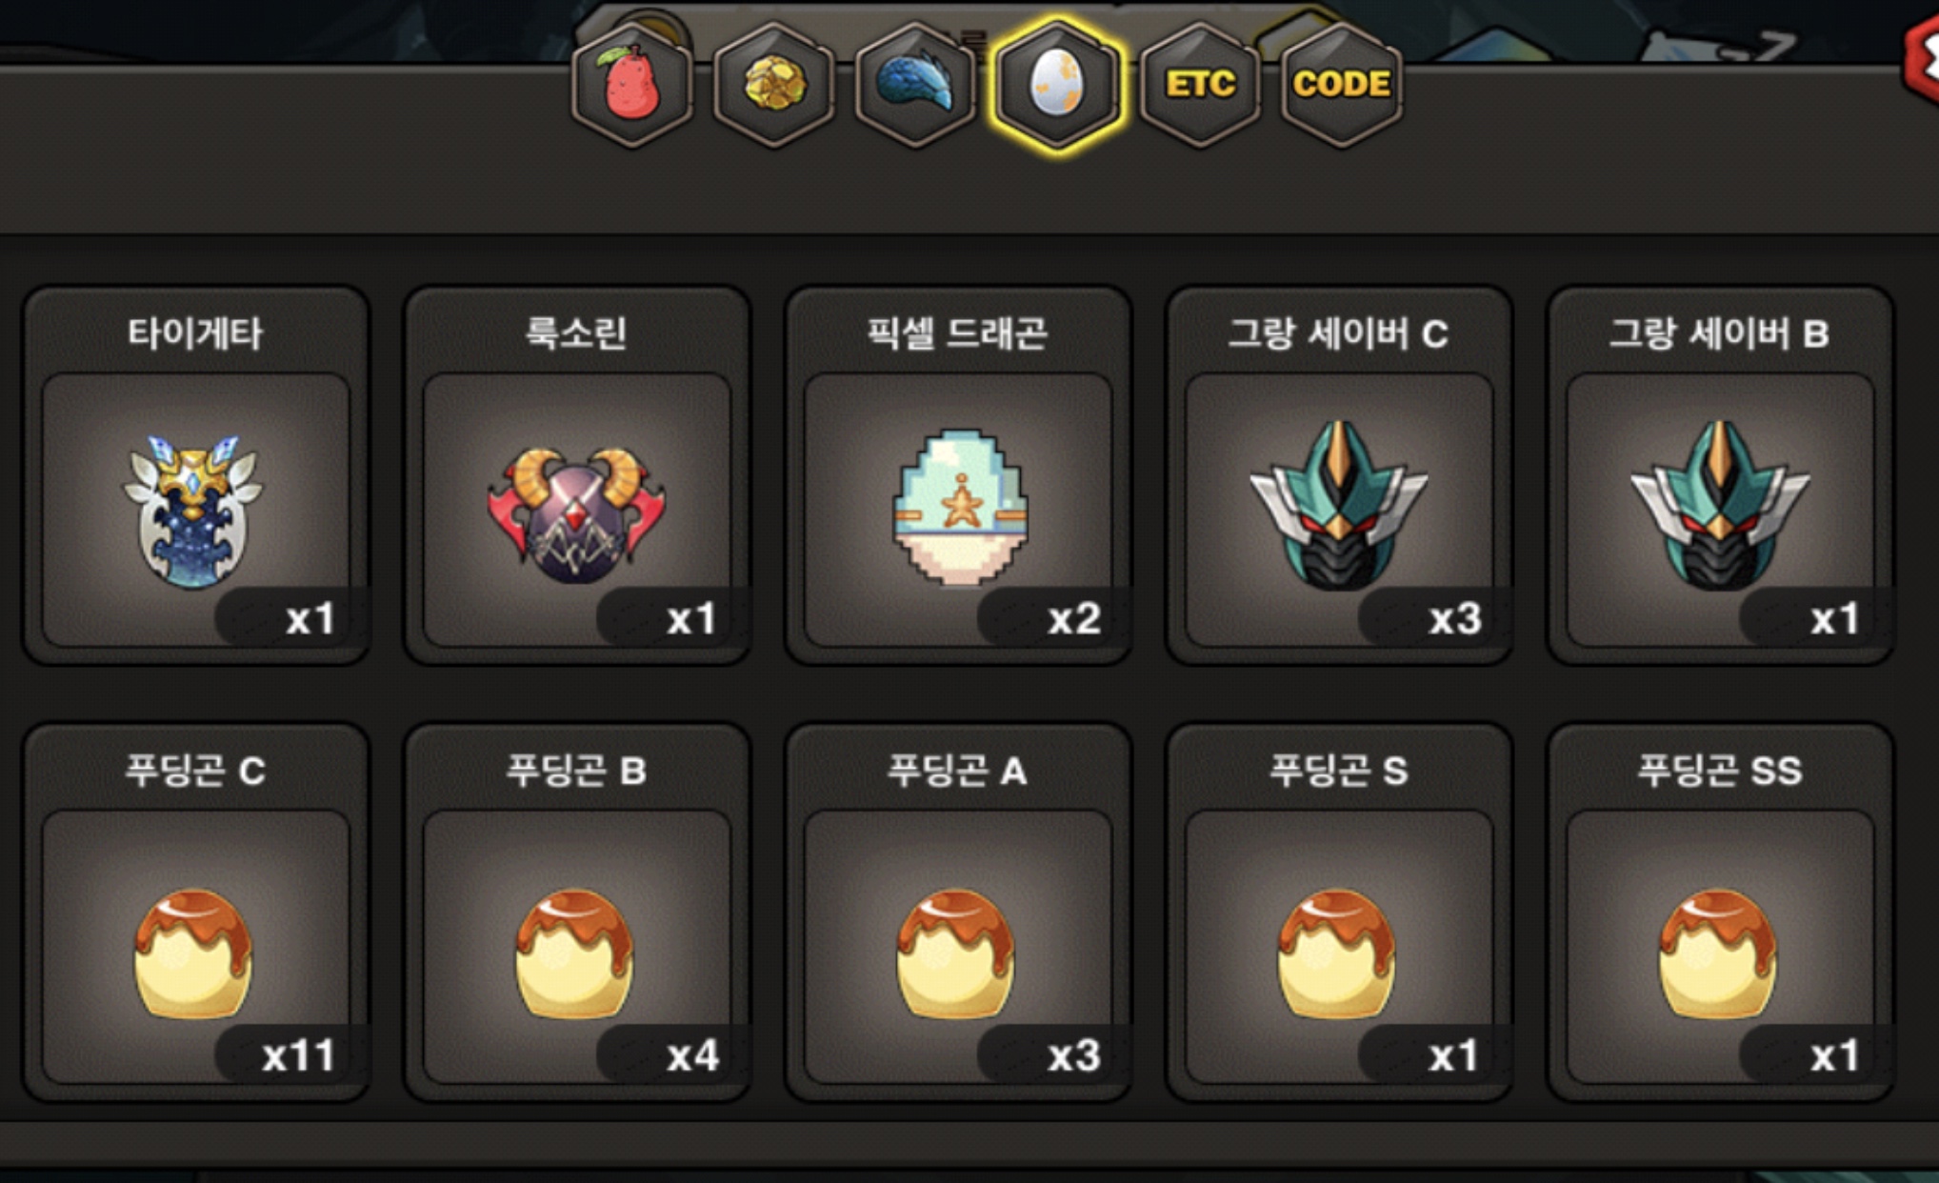Click the 픽셀 드래곤 title label
Viewport: 1939px width, 1183px height.
[x=957, y=333]
